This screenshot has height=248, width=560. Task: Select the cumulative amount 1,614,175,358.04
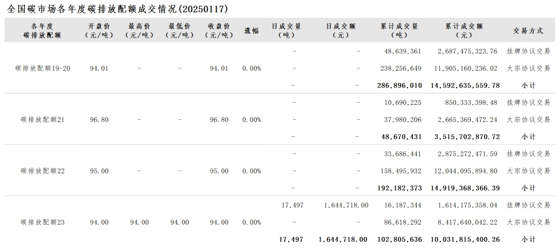(x=467, y=205)
